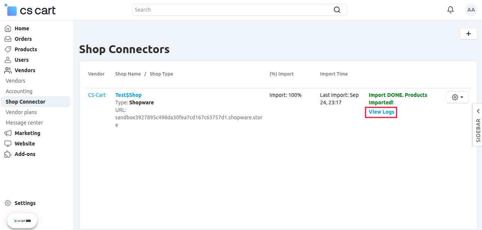482x230 pixels.
Task: Select the Home icon in the sidebar
Action: (x=8, y=28)
